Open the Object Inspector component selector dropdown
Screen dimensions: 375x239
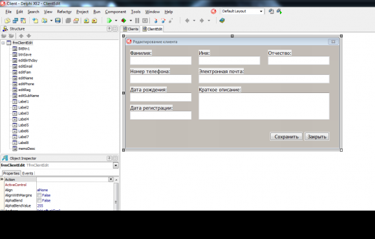(x=116, y=165)
